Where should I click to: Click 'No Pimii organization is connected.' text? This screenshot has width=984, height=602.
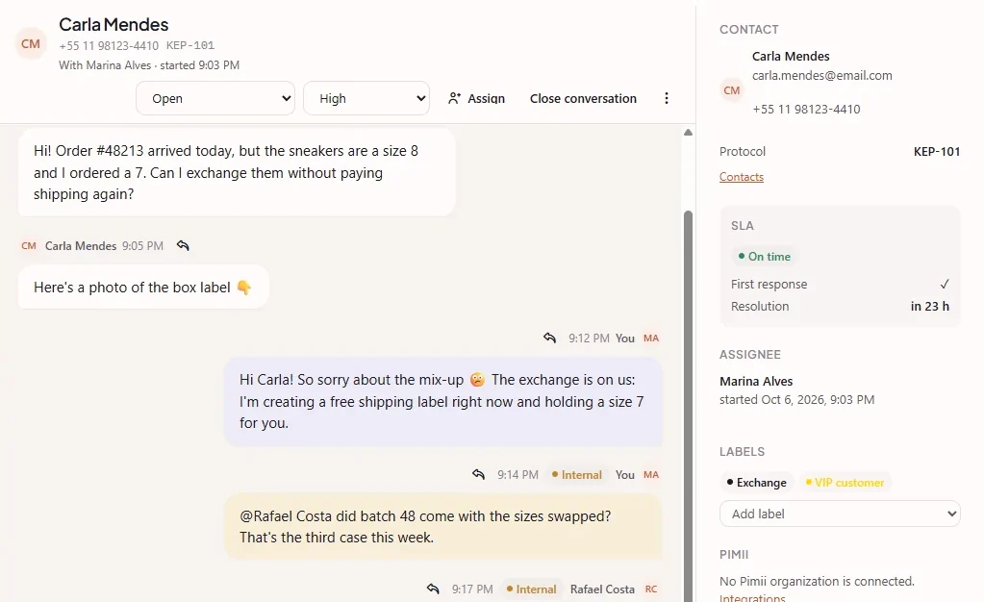tap(817, 581)
